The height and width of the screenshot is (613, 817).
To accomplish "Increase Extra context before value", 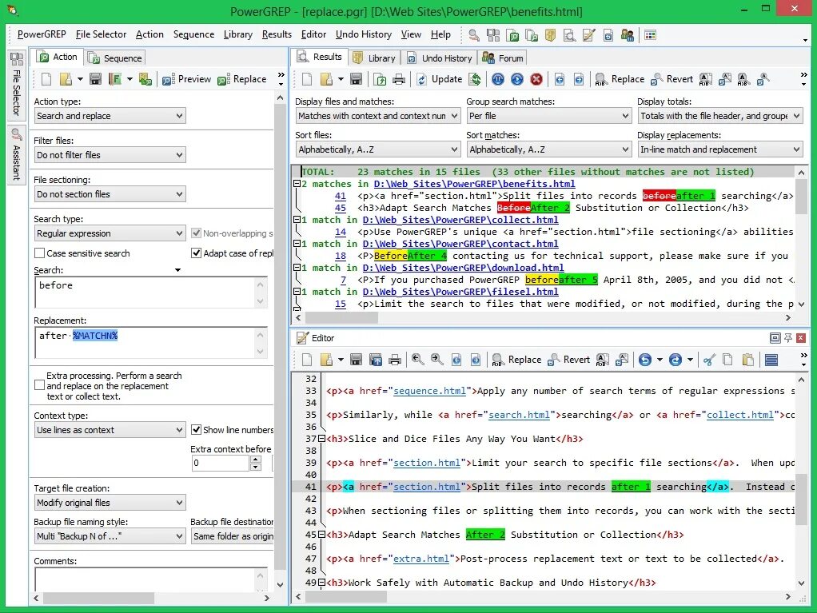I will point(255,460).
